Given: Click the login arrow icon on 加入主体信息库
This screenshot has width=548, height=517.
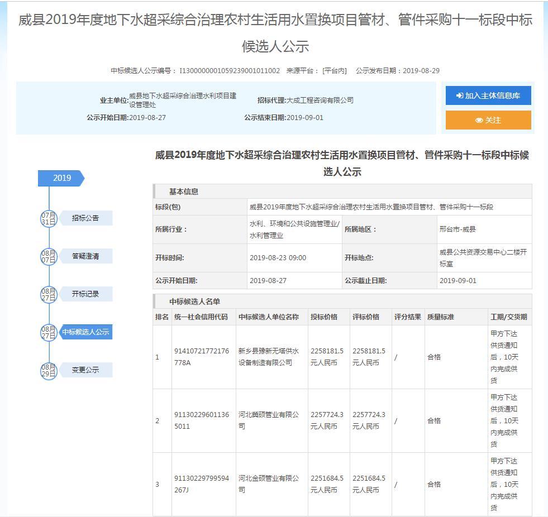Looking at the screenshot, I should point(459,95).
